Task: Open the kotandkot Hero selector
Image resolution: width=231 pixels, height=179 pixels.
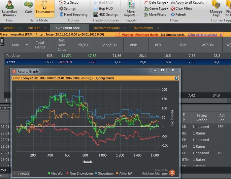Action: 10,9
